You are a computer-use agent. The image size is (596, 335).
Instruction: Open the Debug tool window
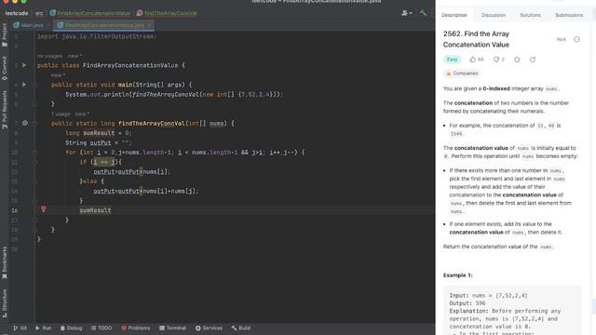pyautogui.click(x=71, y=328)
